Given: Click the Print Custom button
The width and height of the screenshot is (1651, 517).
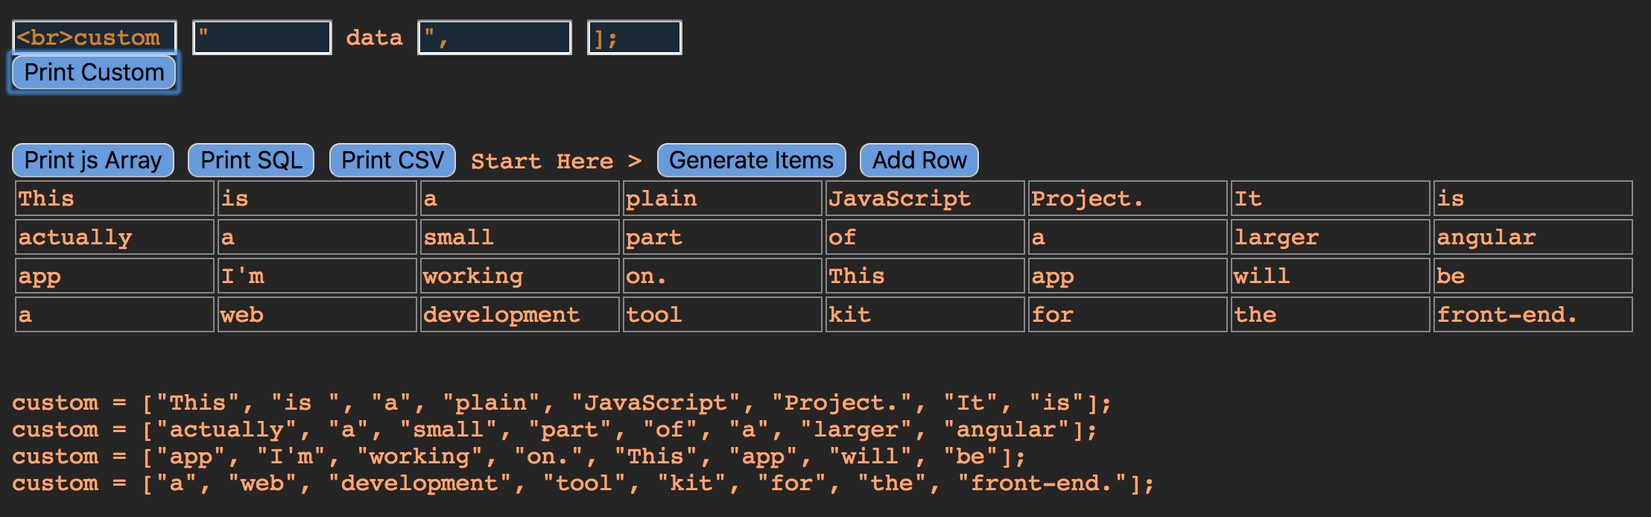Looking at the screenshot, I should 94,73.
